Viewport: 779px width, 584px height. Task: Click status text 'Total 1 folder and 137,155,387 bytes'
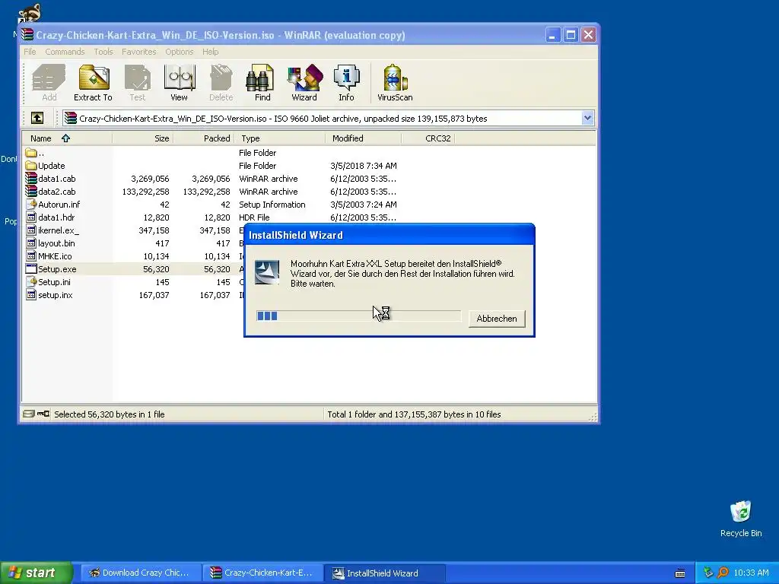click(x=414, y=414)
